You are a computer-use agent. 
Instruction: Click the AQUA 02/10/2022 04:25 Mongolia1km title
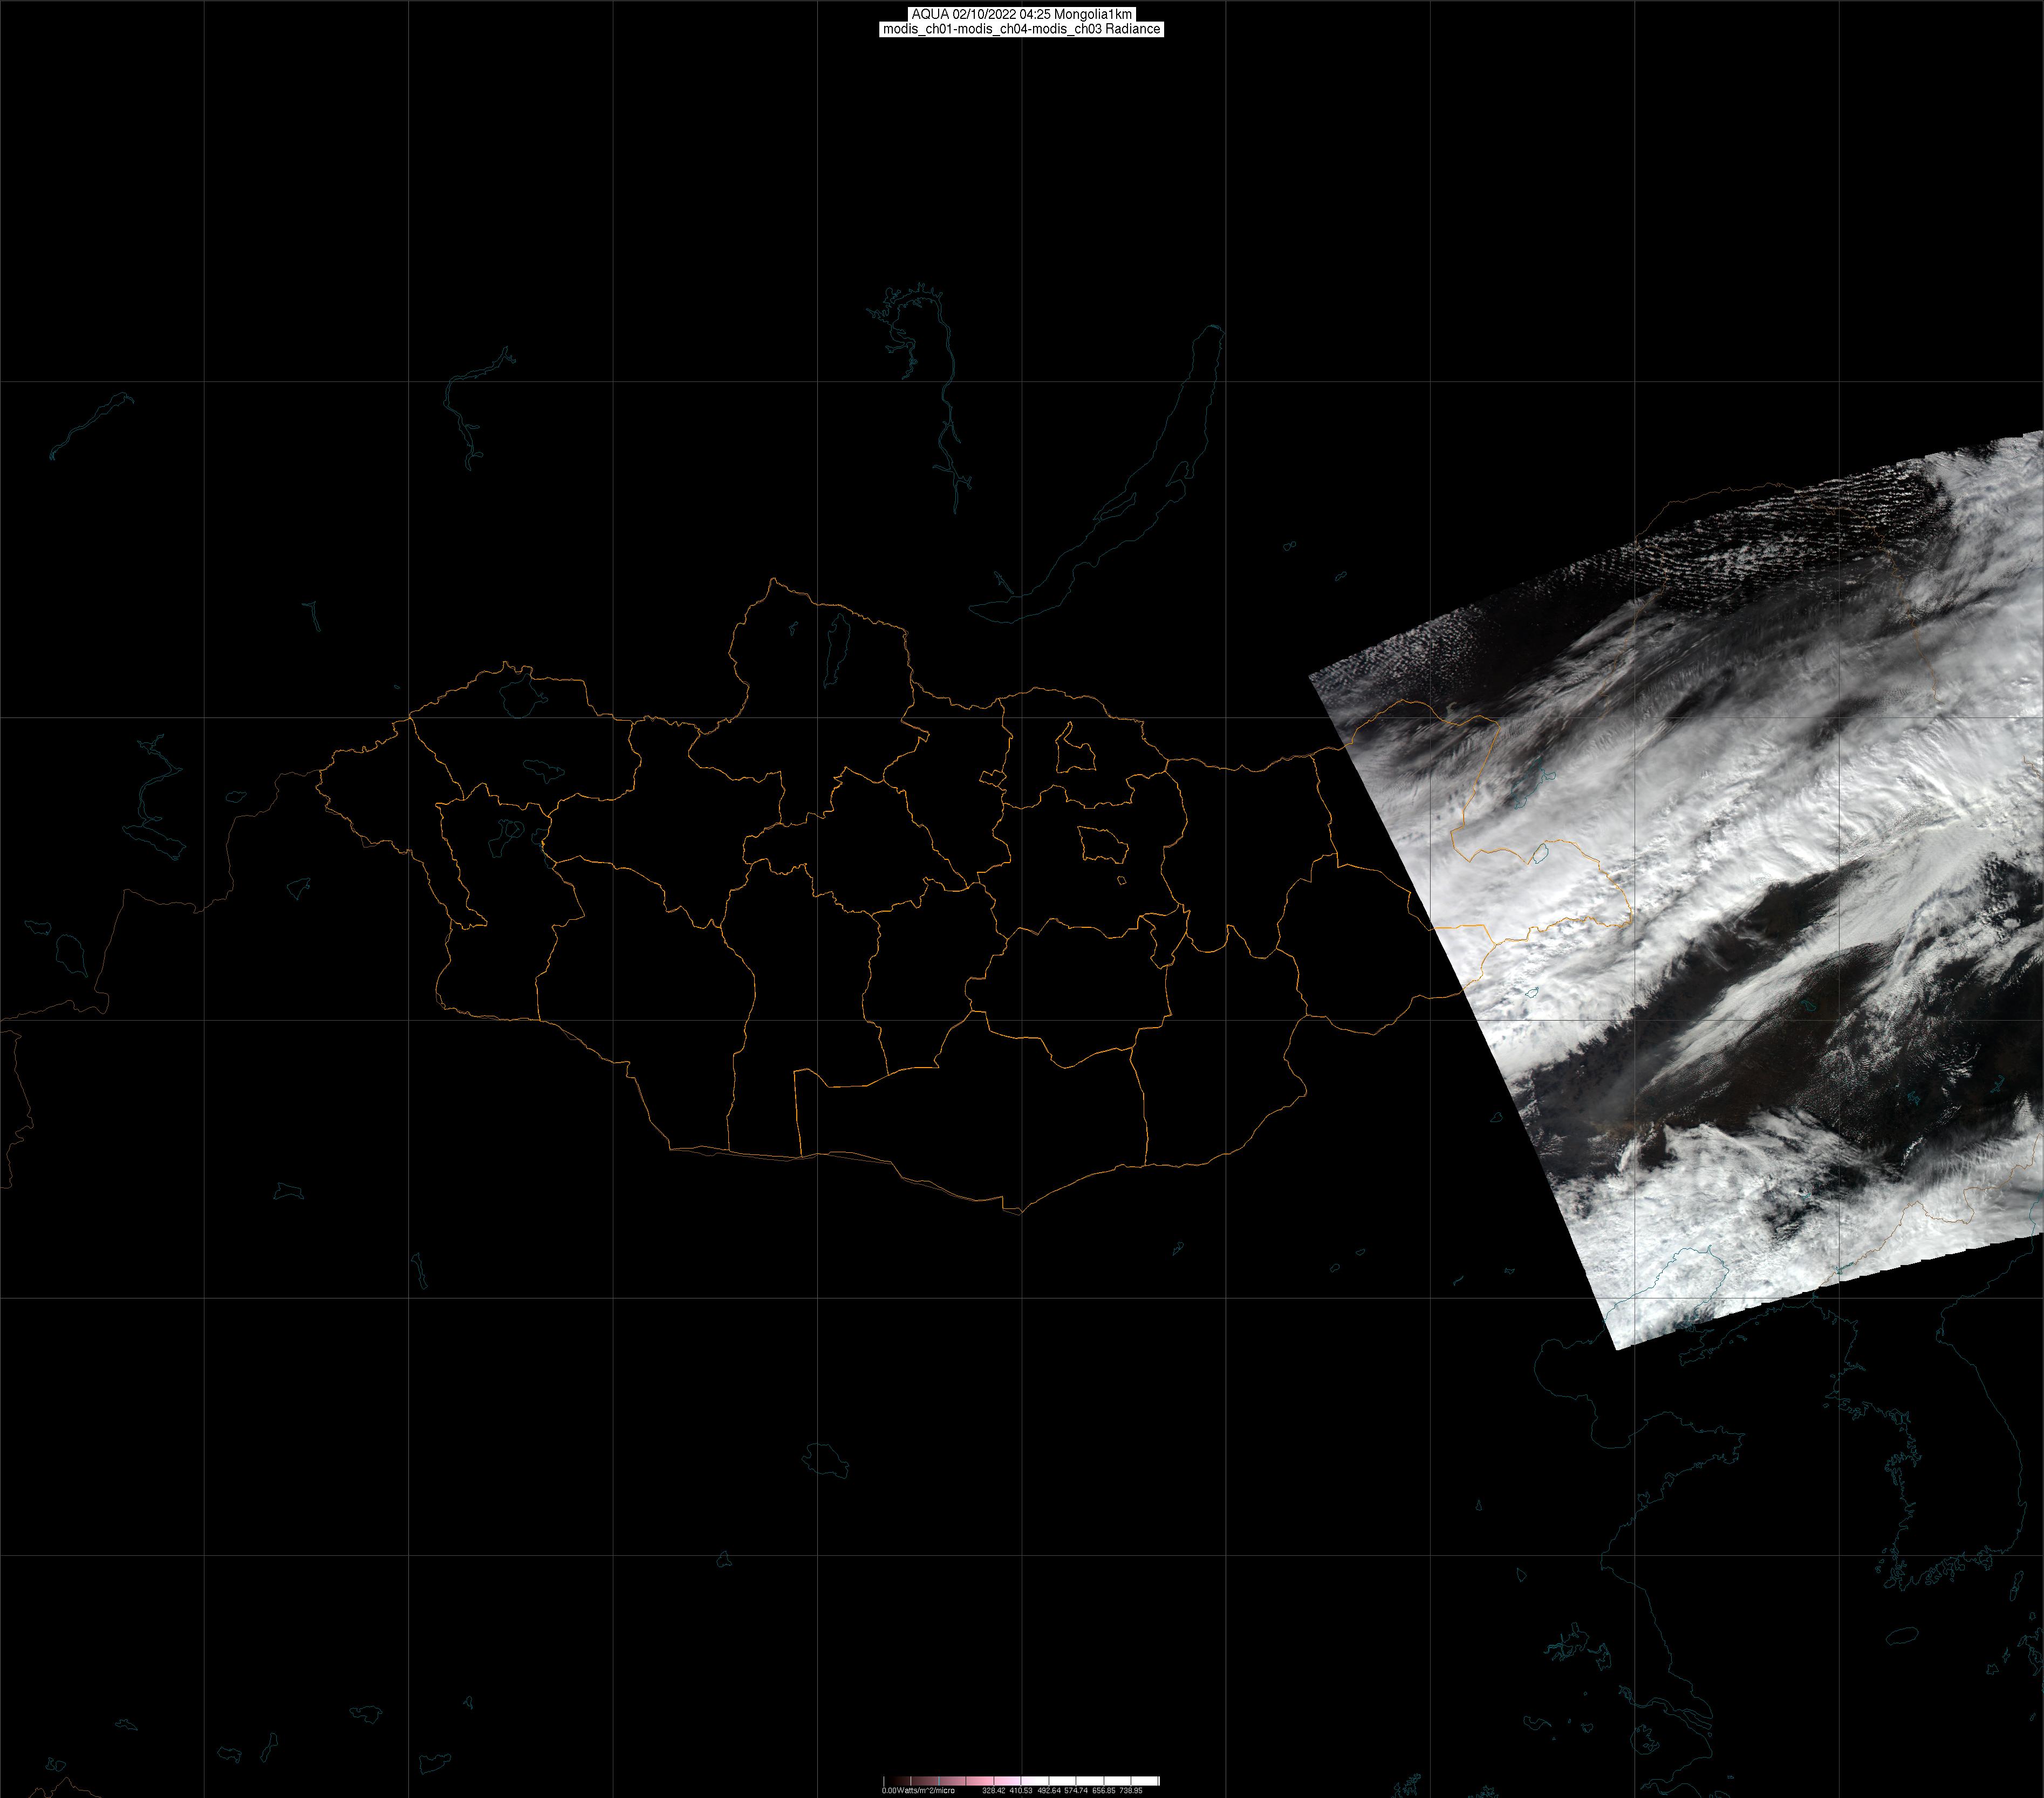coord(1021,14)
